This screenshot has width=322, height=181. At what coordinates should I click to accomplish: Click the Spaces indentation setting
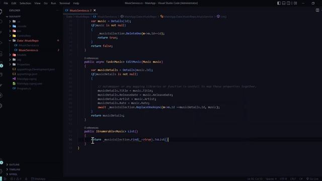pos(271,179)
